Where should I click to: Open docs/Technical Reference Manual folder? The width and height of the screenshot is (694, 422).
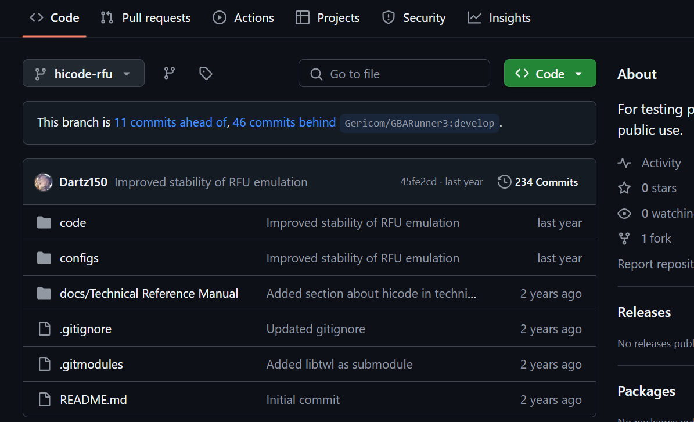149,293
